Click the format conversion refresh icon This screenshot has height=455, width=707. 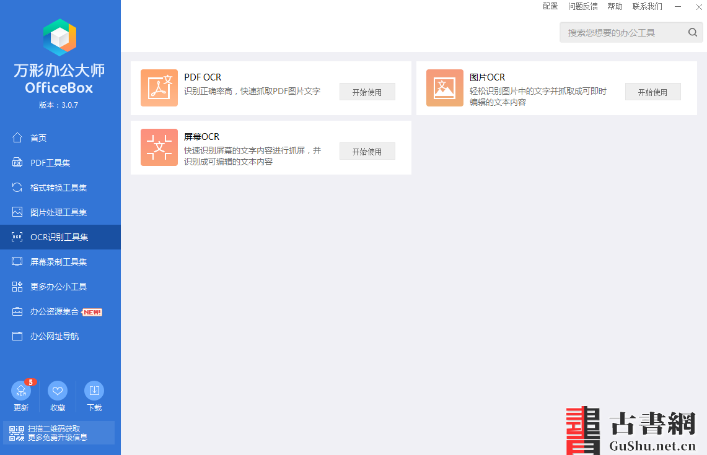(17, 188)
